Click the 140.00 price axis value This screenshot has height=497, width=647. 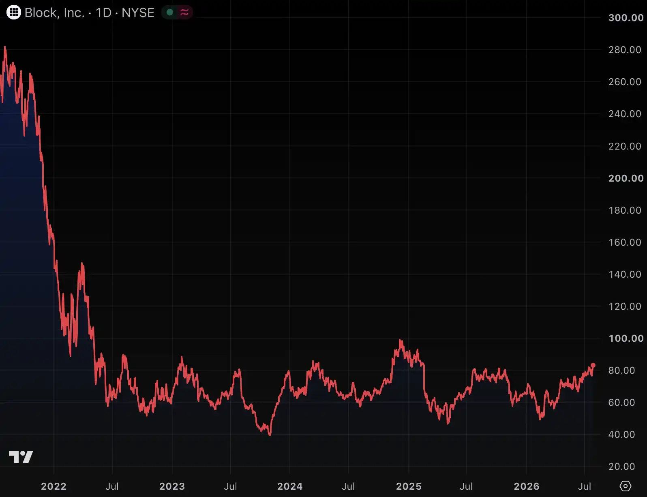(x=625, y=274)
